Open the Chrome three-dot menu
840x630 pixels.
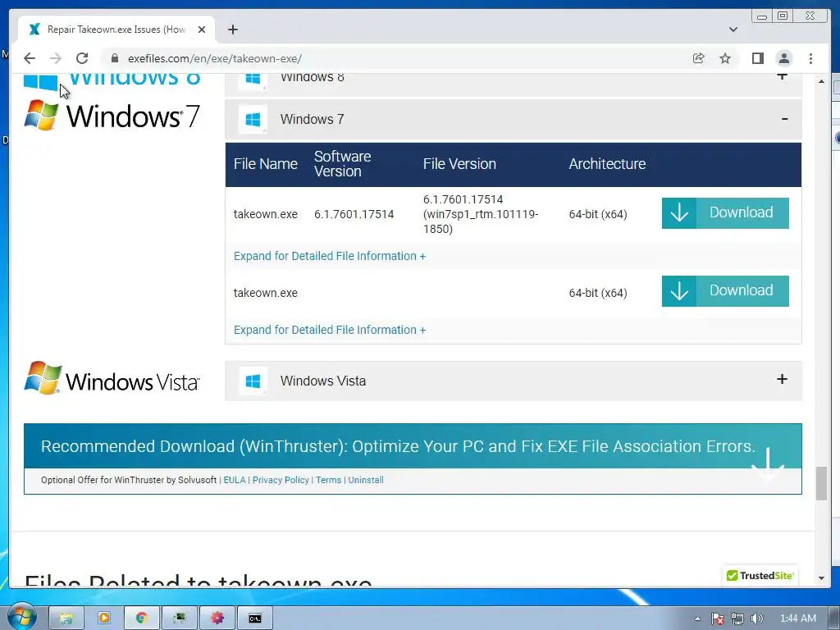coord(810,58)
